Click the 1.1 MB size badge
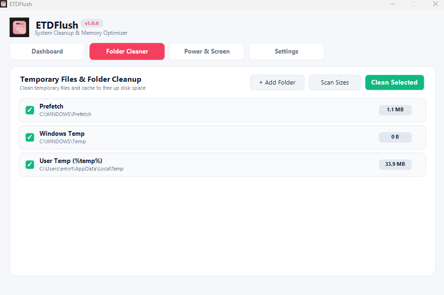 pos(395,110)
